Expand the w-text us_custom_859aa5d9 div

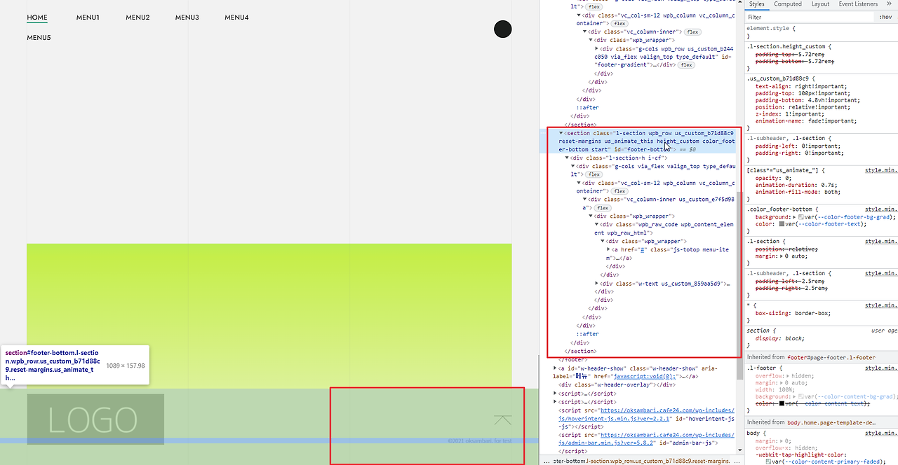point(596,284)
